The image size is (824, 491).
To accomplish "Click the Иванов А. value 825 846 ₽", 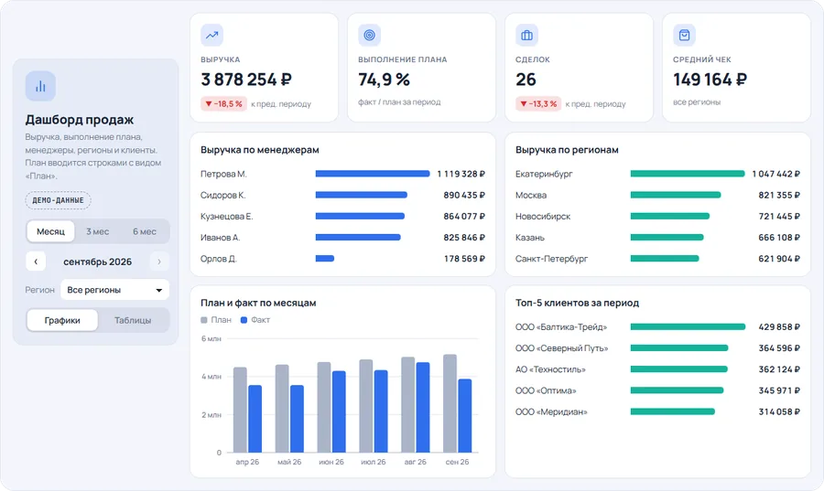I will (x=464, y=238).
